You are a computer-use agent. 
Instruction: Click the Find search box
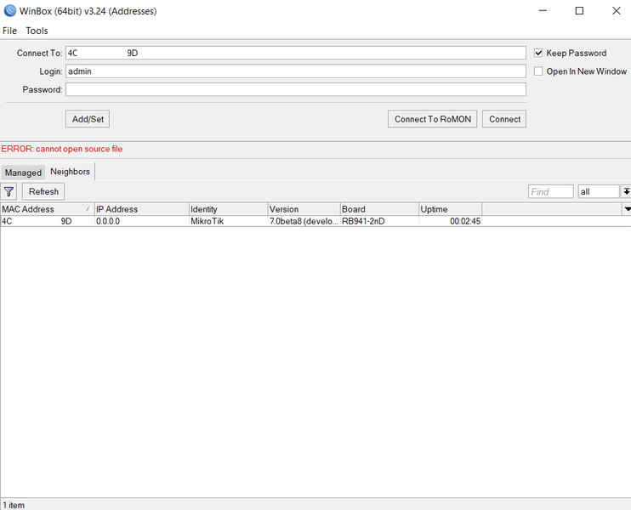[550, 191]
